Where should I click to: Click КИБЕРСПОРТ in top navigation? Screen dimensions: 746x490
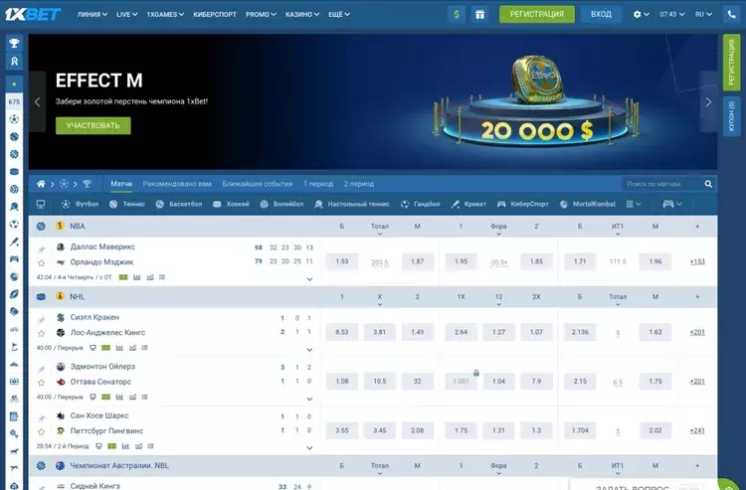click(x=215, y=14)
